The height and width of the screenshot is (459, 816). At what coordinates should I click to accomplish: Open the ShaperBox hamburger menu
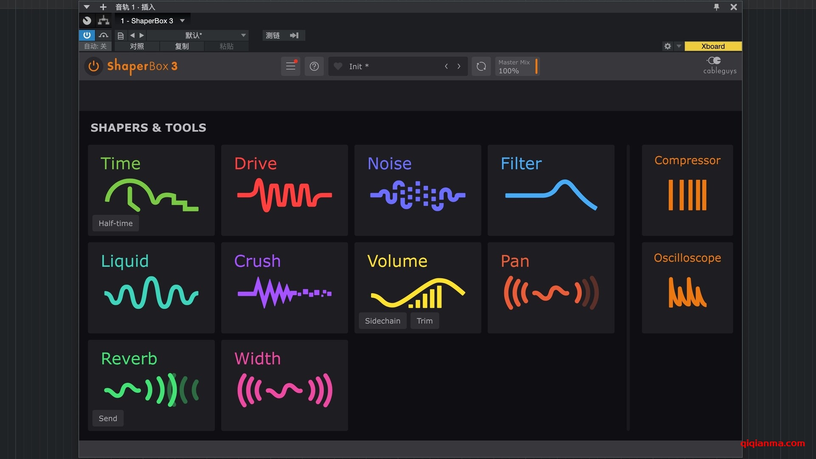pos(291,66)
